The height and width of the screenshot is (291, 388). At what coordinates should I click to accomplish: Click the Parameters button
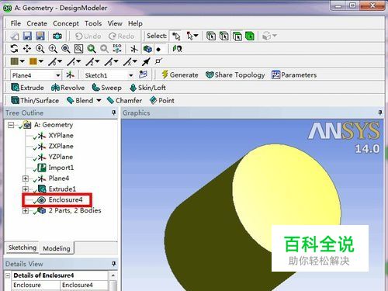click(294, 74)
